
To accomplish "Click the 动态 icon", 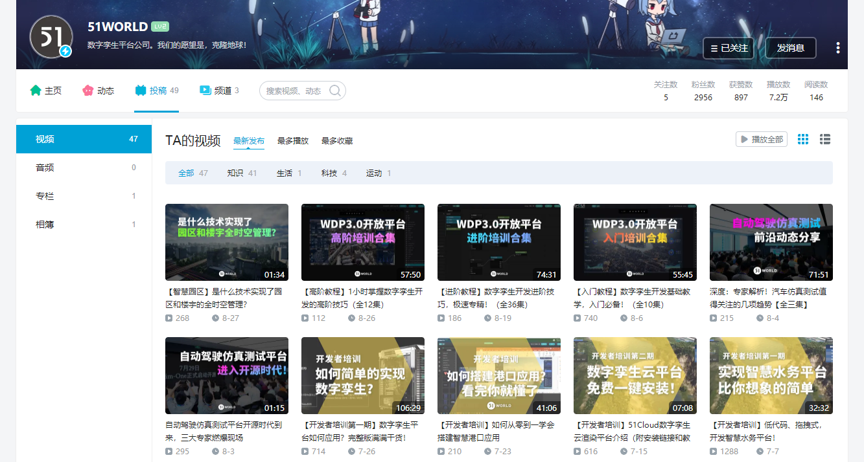I will coord(88,91).
